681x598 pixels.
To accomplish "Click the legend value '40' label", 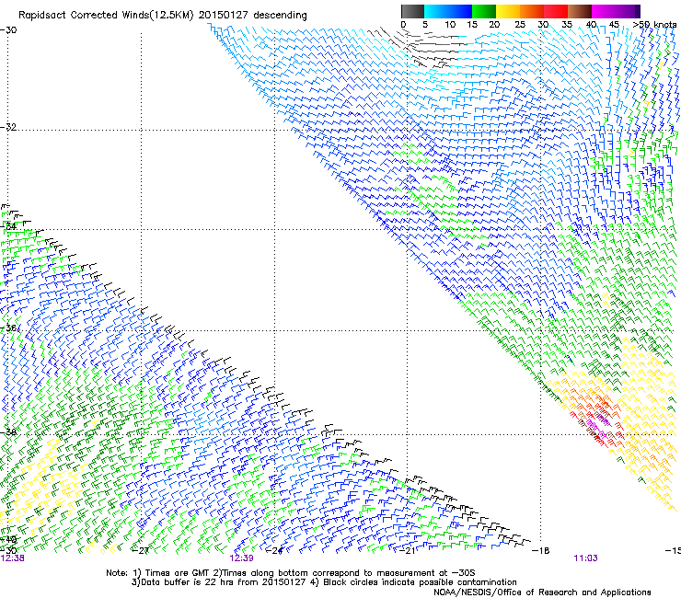I will coord(591,25).
